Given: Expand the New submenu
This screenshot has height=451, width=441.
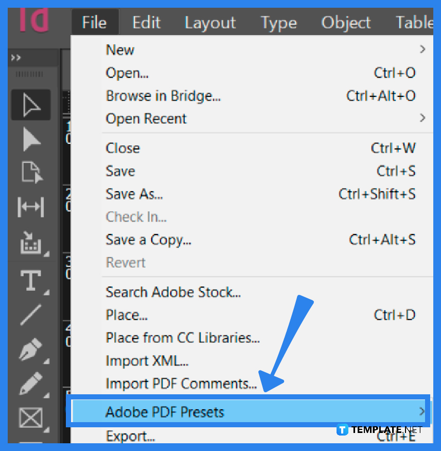Looking at the screenshot, I should click(x=120, y=49).
